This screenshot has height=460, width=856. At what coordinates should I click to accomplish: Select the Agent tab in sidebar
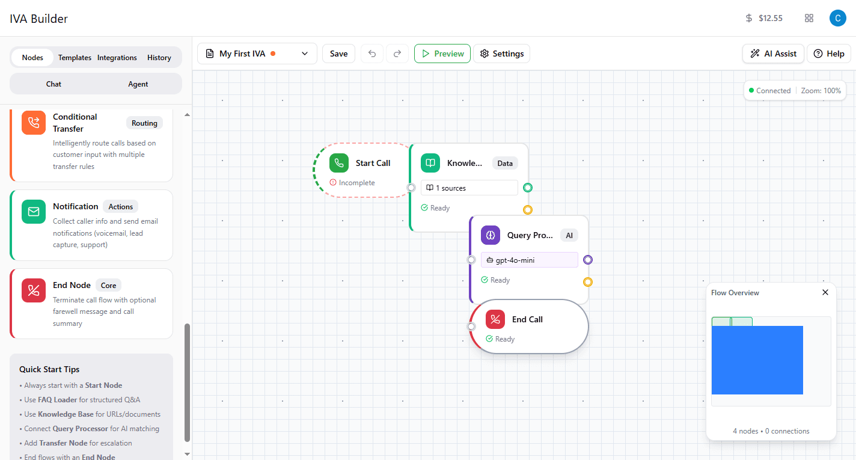tap(138, 84)
